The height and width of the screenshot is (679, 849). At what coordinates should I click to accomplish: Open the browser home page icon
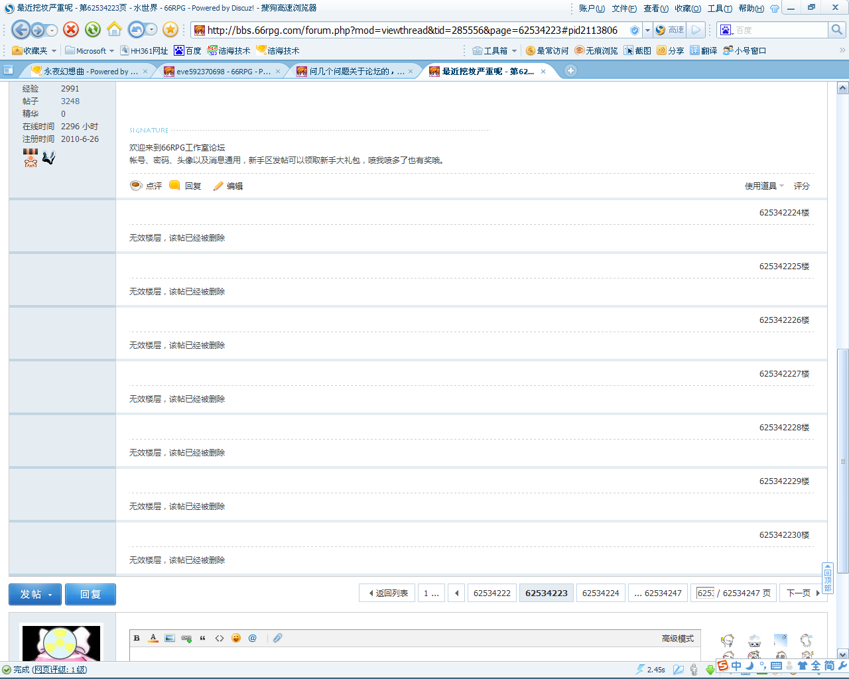pyautogui.click(x=115, y=29)
